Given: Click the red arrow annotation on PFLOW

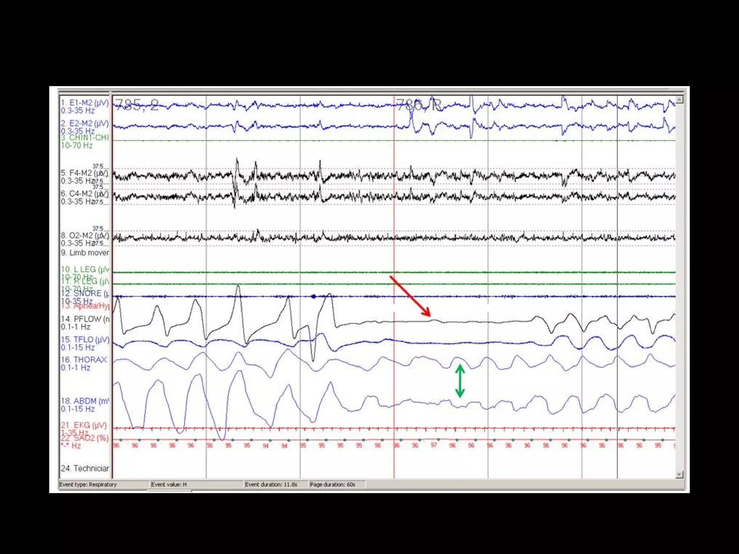Looking at the screenshot, I should coord(410,296).
